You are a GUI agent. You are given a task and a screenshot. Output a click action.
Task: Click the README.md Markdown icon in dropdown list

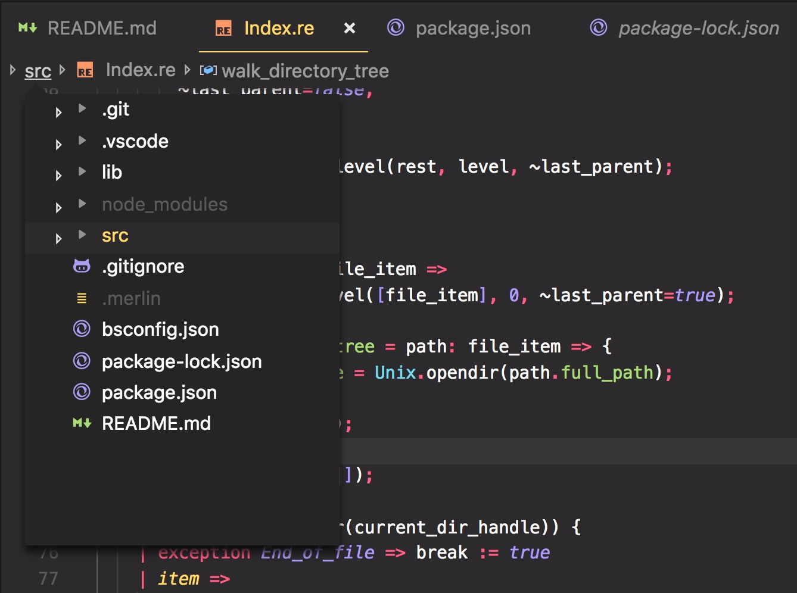click(x=82, y=423)
